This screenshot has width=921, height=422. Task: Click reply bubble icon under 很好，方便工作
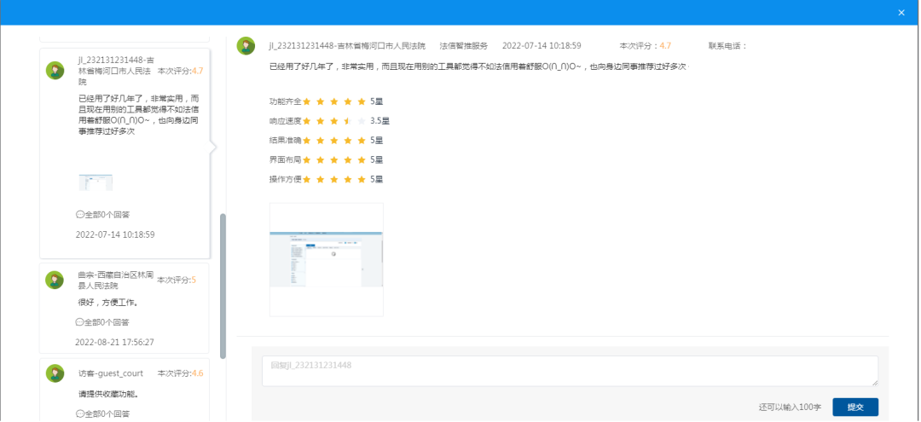[x=80, y=322]
